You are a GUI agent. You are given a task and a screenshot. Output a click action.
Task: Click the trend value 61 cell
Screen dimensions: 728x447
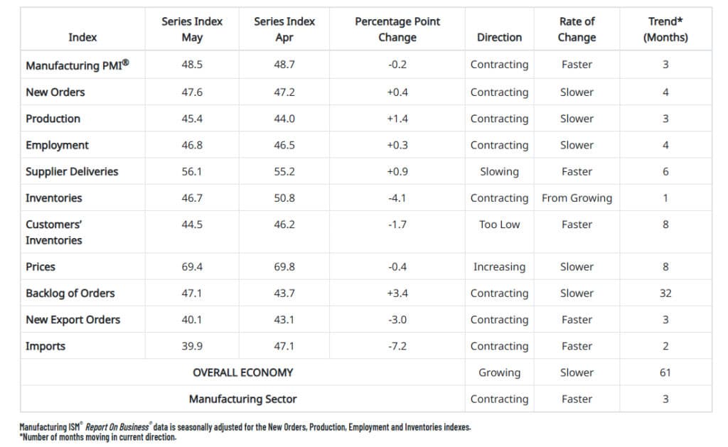665,372
